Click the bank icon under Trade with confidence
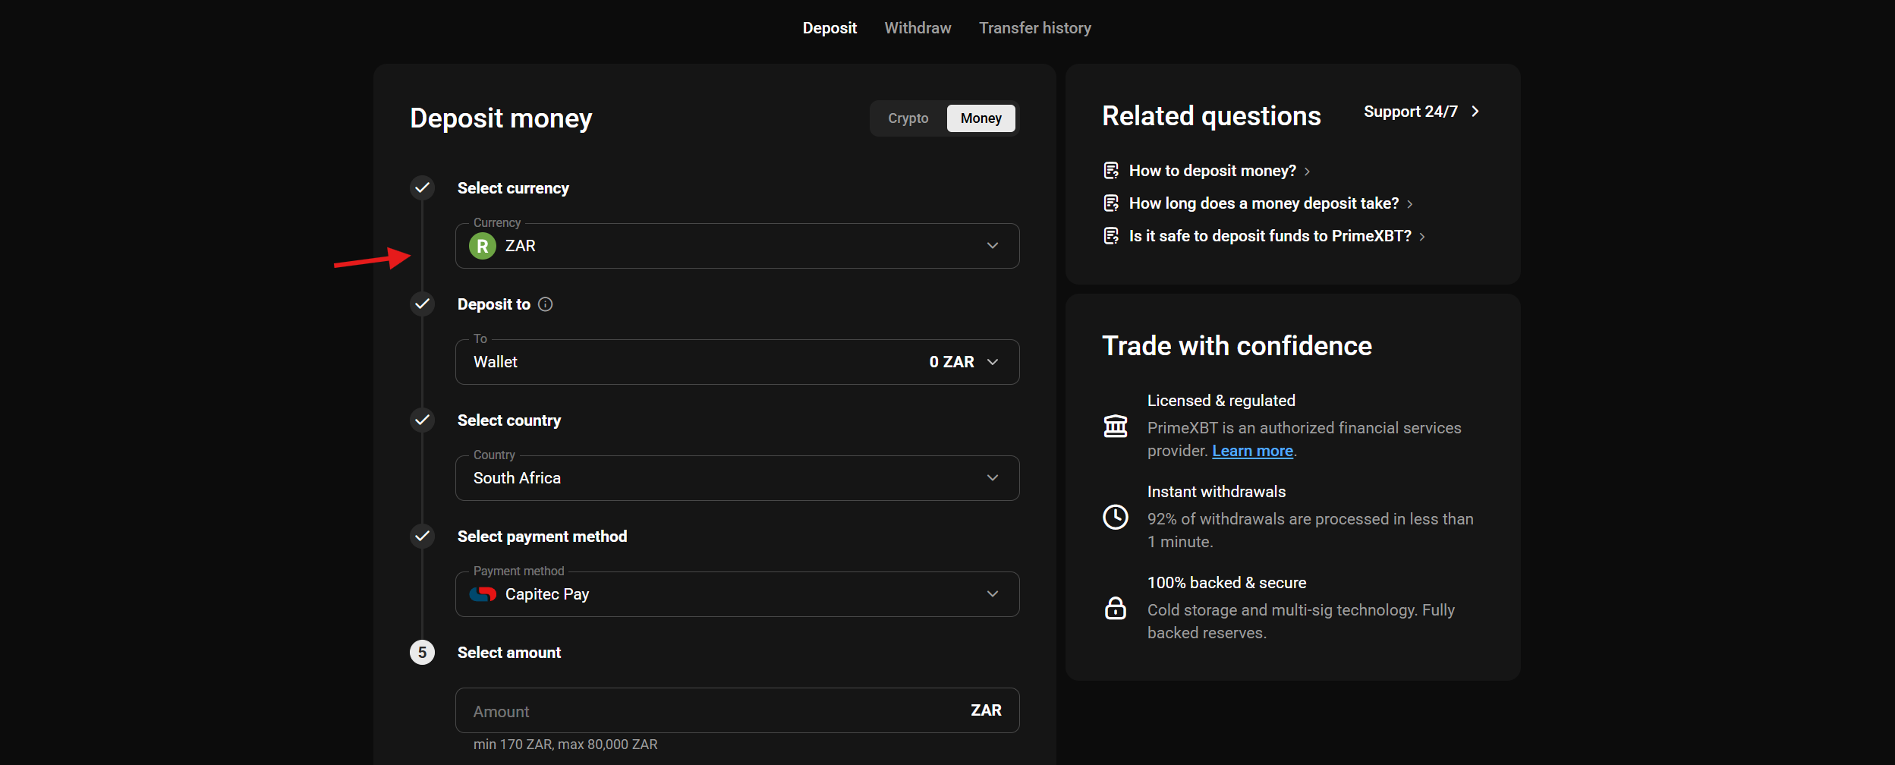The image size is (1895, 765). click(1116, 426)
